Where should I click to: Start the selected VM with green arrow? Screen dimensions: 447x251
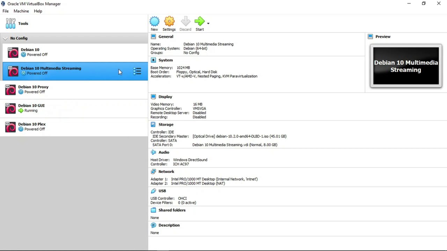199,22
